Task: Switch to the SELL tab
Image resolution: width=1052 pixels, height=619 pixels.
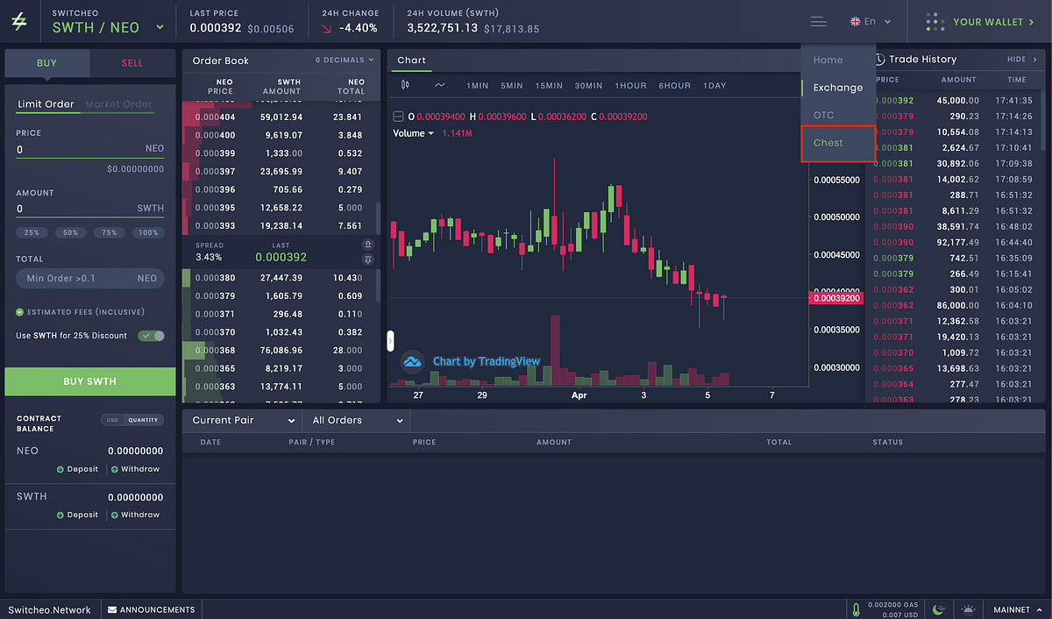Action: 132,63
